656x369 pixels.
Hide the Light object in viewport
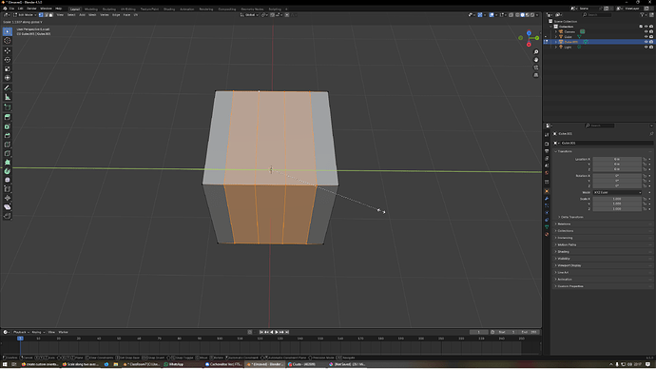coord(646,48)
